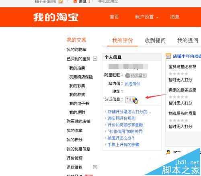Open the 账户设置 dropdown menu
Screen dimensions: 201x176
coord(147,17)
